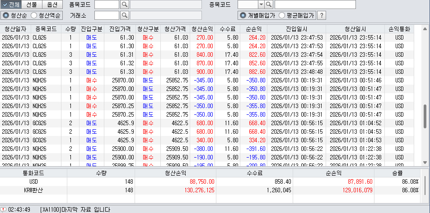Click the 품목코드 input field
This screenshot has height=213, width=430.
pyautogui.click(x=107, y=5)
